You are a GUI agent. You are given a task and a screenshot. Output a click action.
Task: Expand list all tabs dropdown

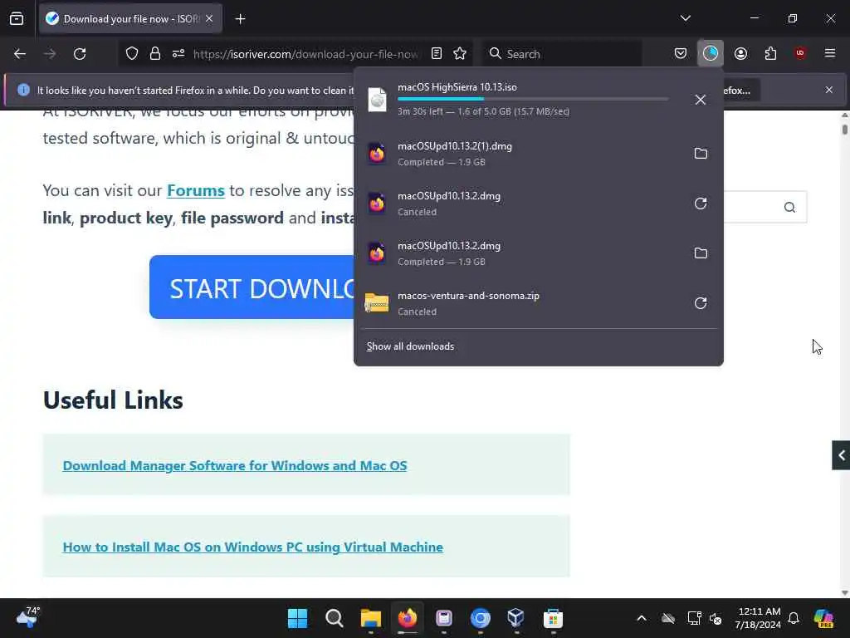[685, 18]
